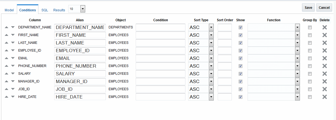This screenshot has height=120, width=336.
Task: Uncheck Show for EMPLOYEE_ID row
Action: pyautogui.click(x=240, y=51)
